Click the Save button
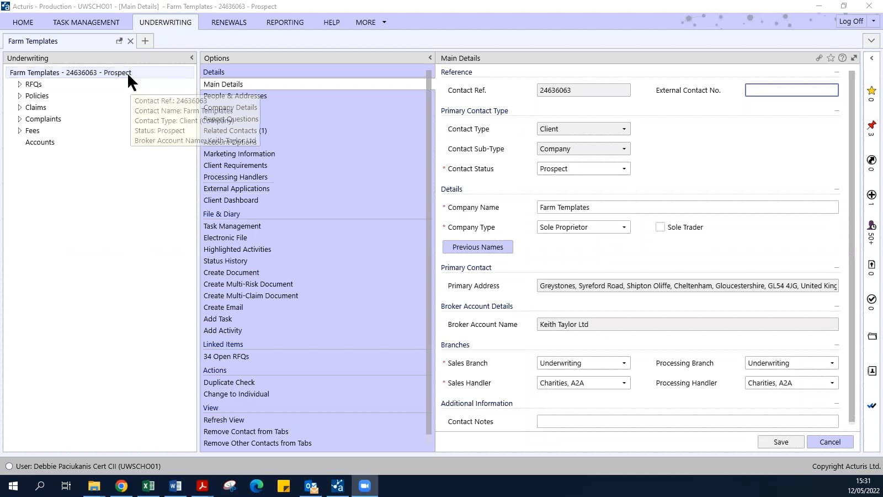The image size is (883, 497). pos(780,442)
